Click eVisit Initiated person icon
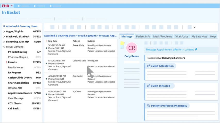Screen dimensions: 220x123 (x=149, y=86)
